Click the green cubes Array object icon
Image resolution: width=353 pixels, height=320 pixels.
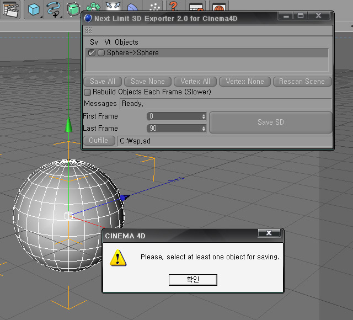pos(93,7)
